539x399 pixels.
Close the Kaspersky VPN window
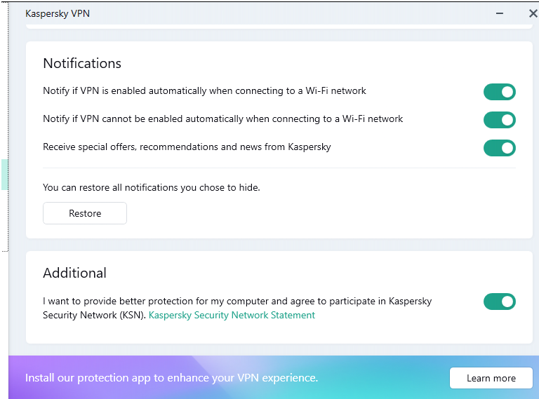point(532,13)
